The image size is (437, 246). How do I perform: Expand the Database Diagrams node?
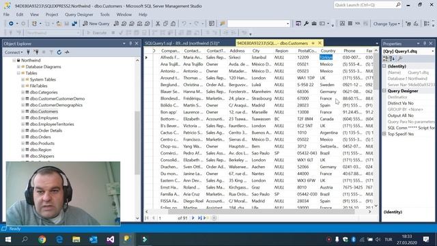click(18, 67)
